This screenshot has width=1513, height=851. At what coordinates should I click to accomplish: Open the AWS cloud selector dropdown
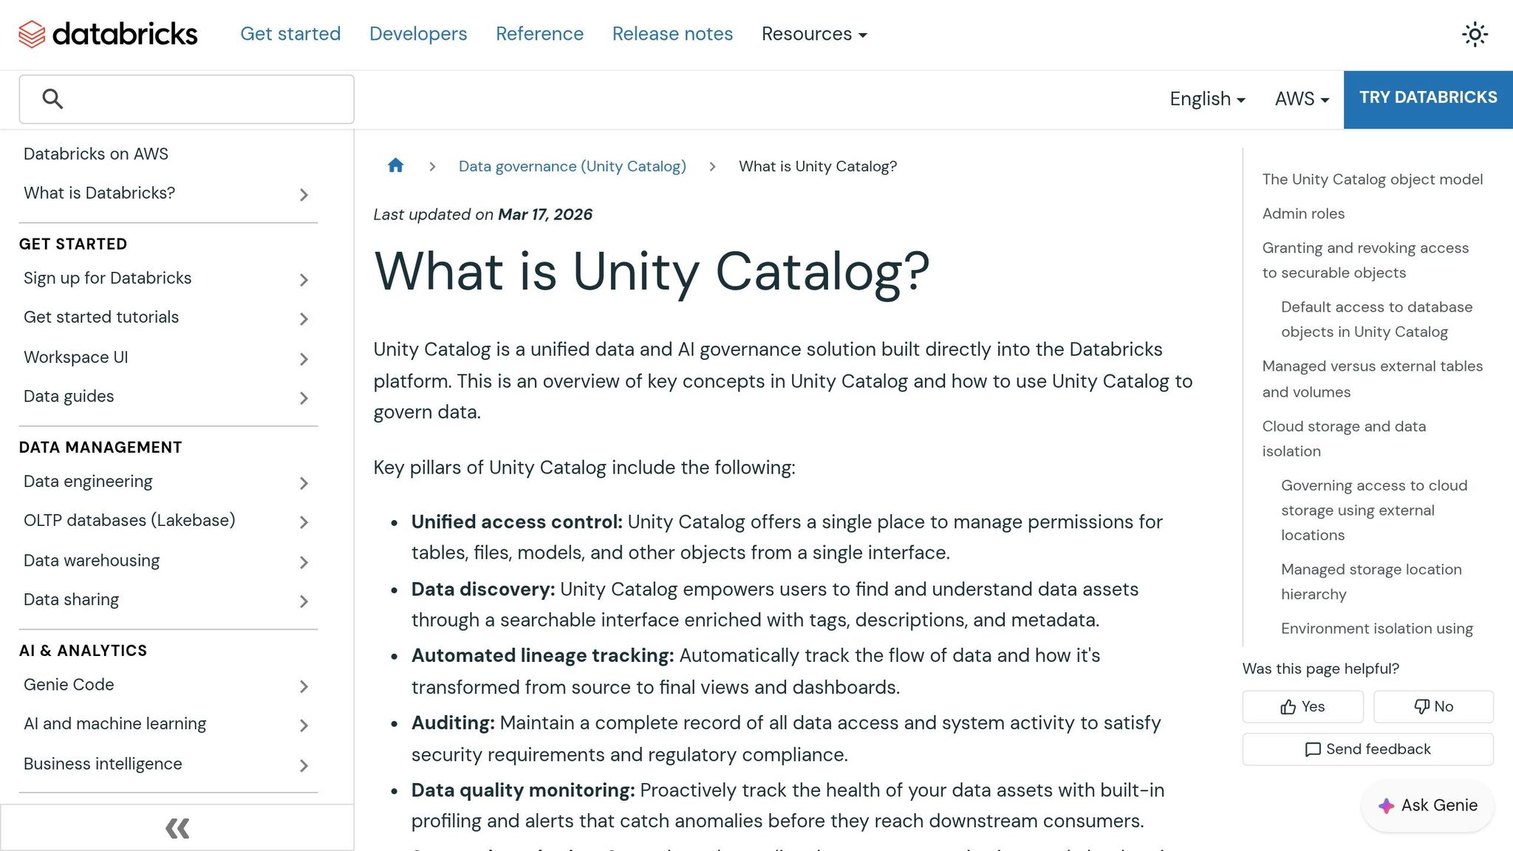[x=1300, y=98]
